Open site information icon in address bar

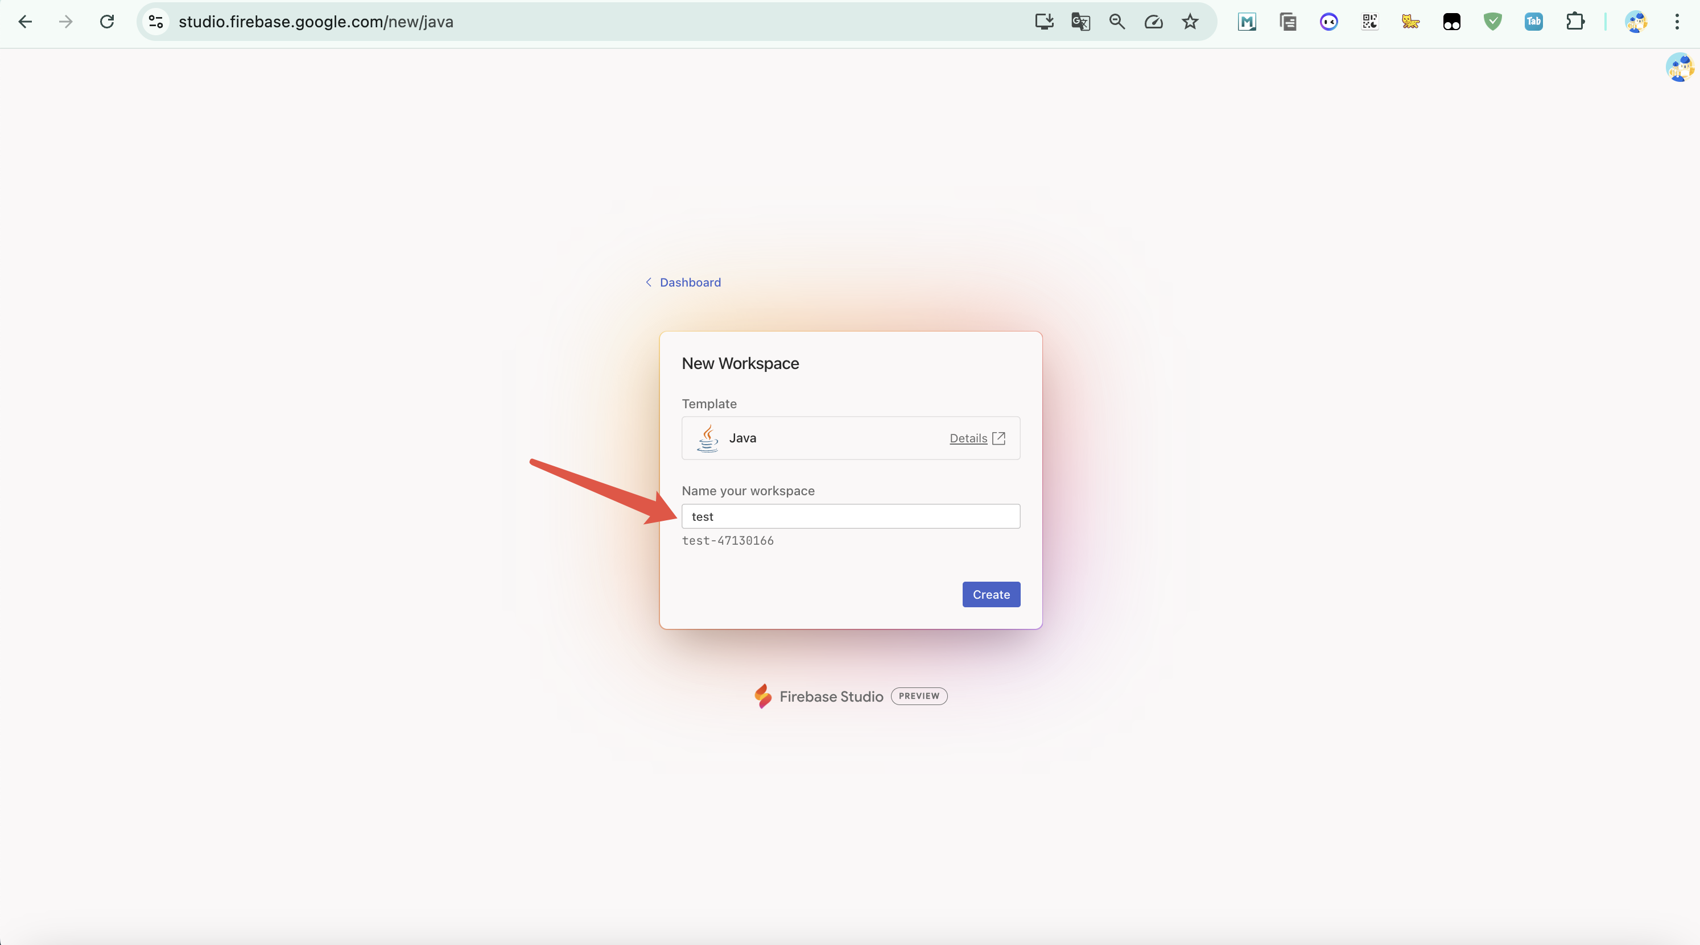156,22
